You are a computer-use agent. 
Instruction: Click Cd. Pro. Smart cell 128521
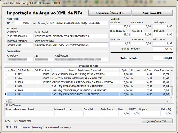point(43,74)
